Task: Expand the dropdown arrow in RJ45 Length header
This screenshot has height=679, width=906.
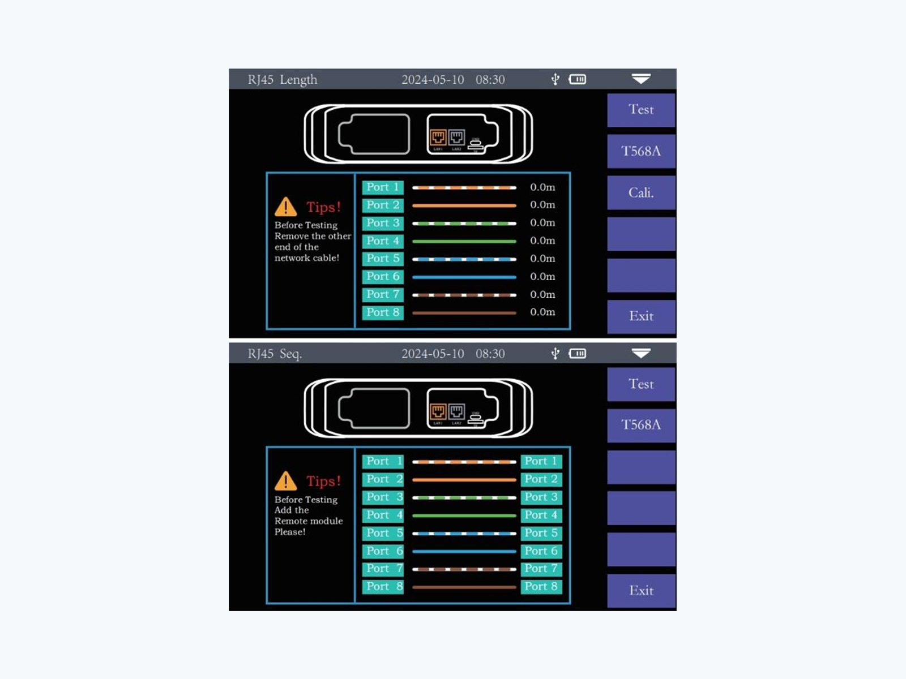Action: (641, 79)
